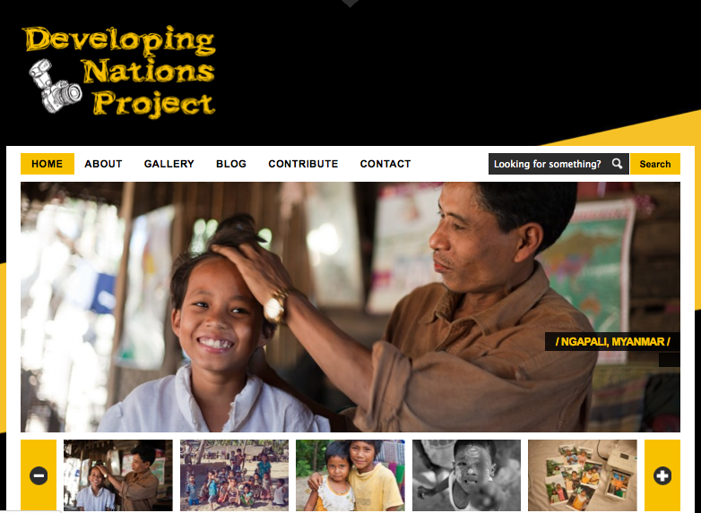Click the minus previous-thumbnails button

tap(39, 475)
